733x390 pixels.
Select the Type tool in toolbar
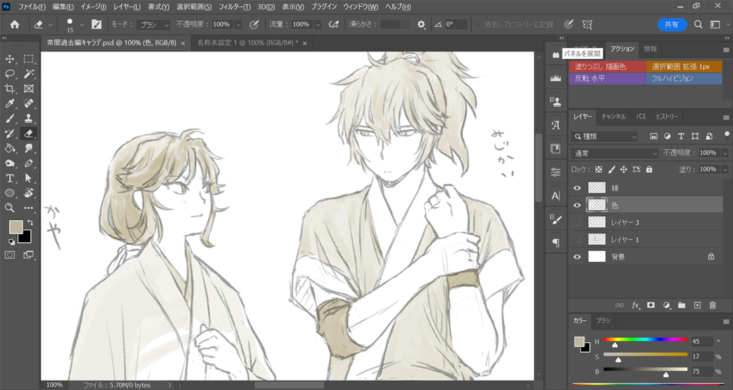tap(10, 178)
